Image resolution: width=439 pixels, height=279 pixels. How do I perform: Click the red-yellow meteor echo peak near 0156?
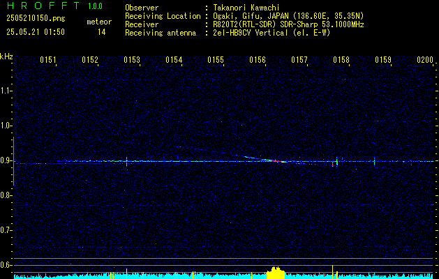click(x=277, y=161)
